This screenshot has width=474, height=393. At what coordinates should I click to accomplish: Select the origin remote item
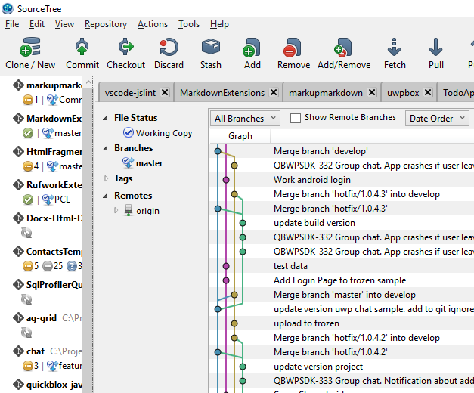click(147, 210)
